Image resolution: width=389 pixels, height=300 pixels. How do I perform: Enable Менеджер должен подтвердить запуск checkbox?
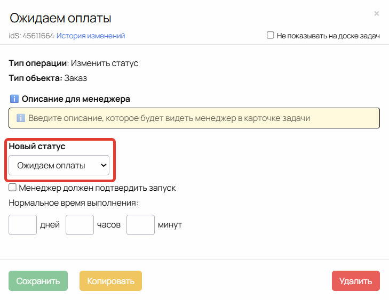pyautogui.click(x=12, y=187)
